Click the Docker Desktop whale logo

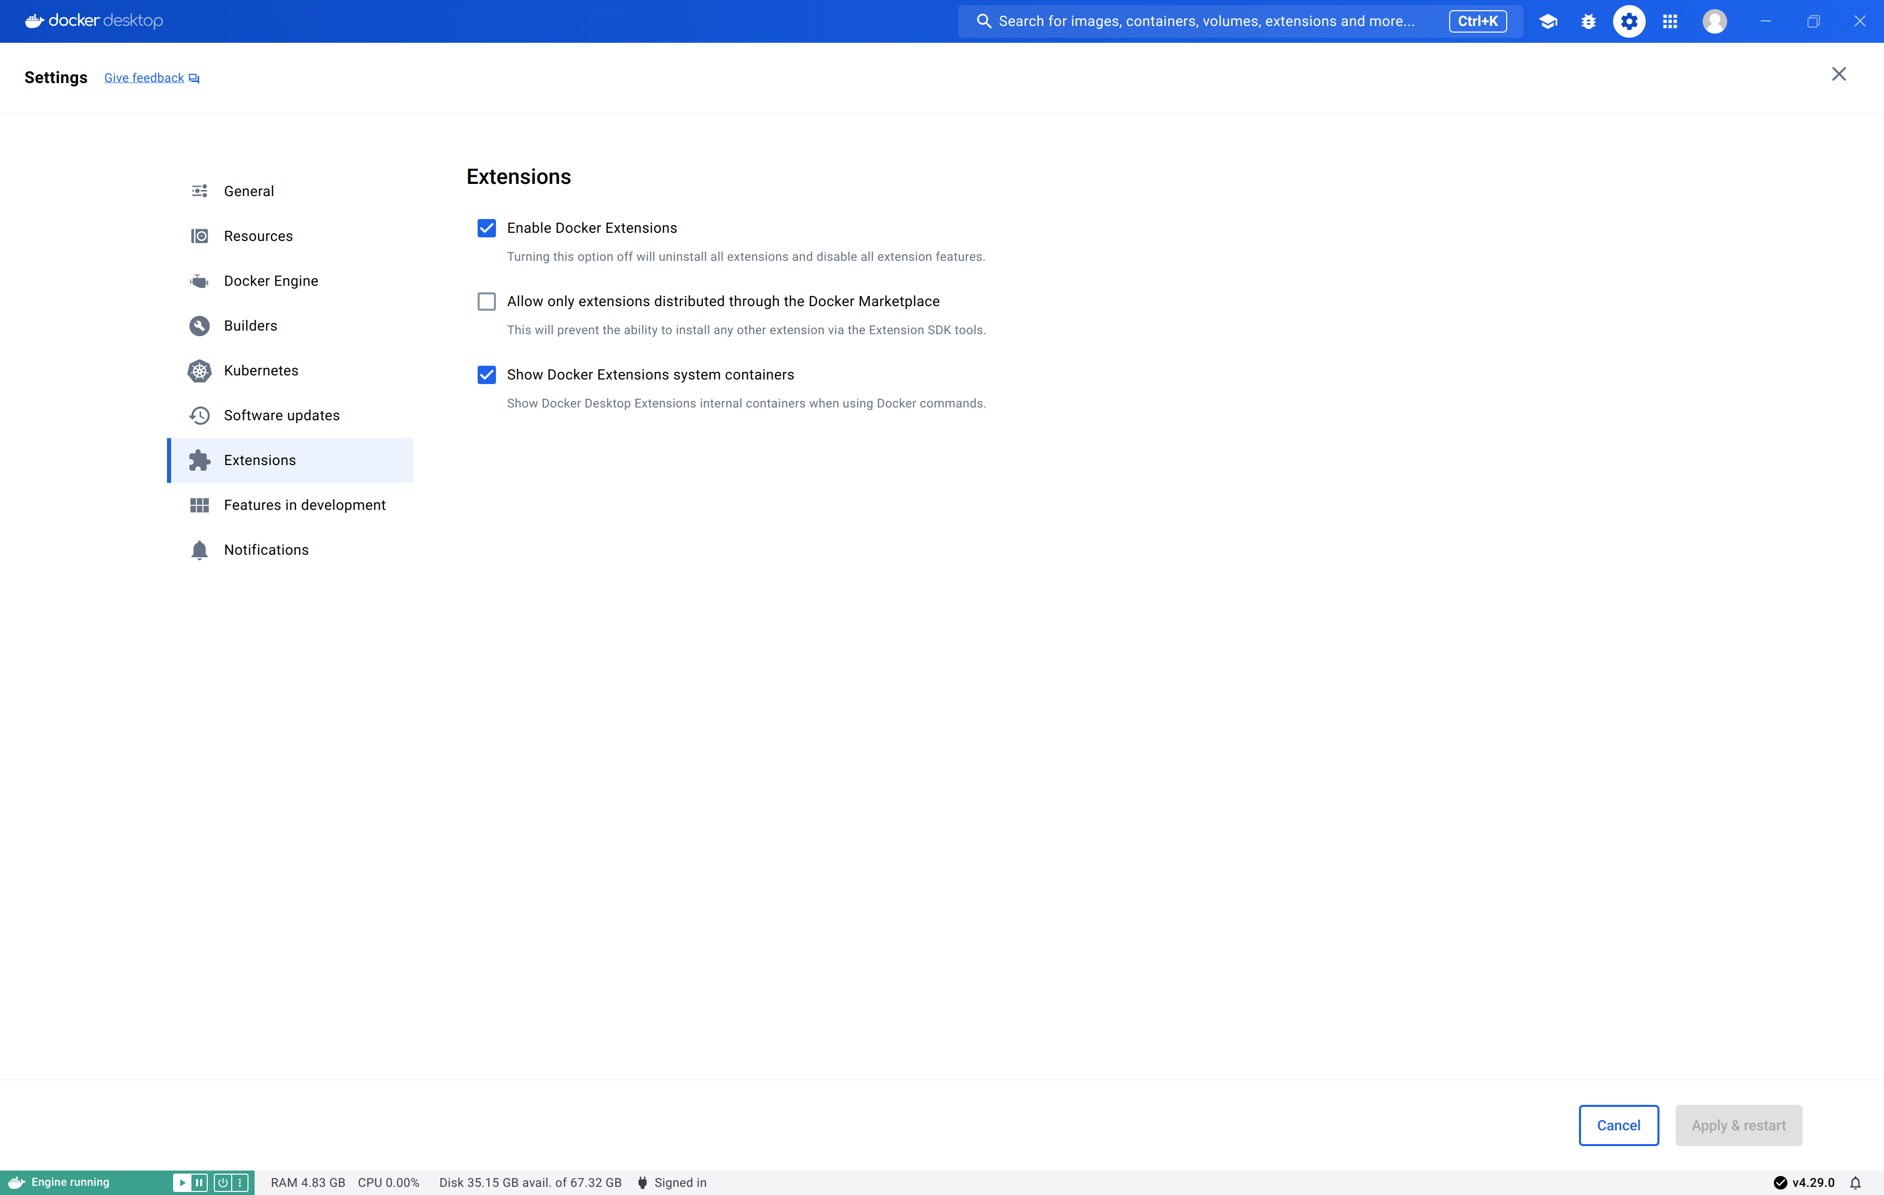coord(94,20)
